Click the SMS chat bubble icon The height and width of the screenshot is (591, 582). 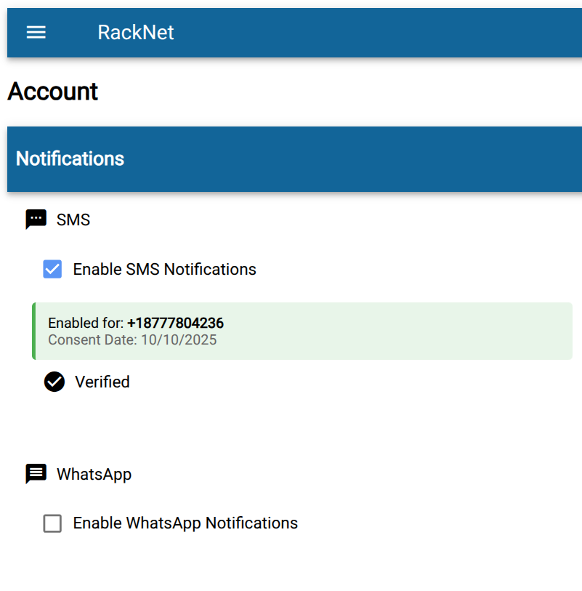(x=36, y=220)
